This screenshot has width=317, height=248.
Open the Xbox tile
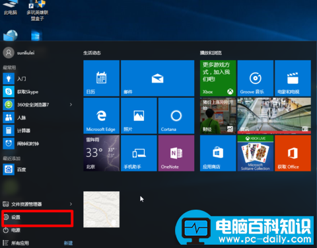tap(218, 78)
